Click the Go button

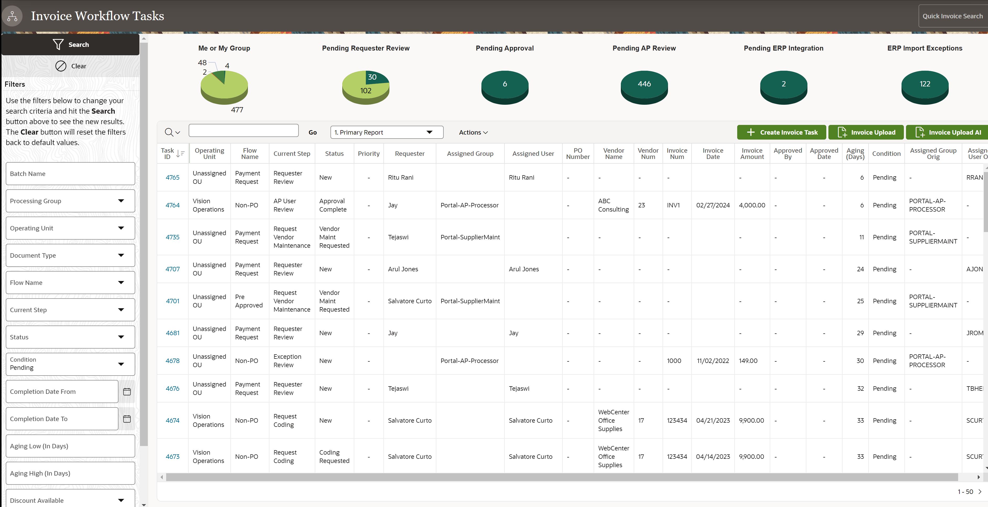(313, 132)
